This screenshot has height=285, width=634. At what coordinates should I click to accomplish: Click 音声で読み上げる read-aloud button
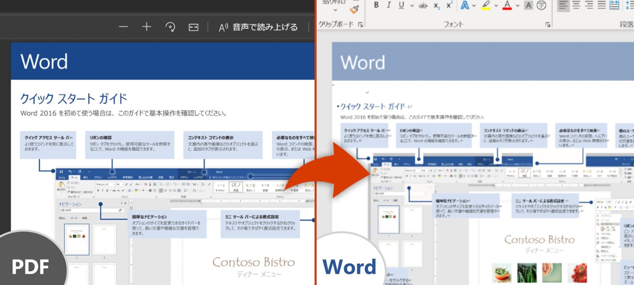point(258,27)
